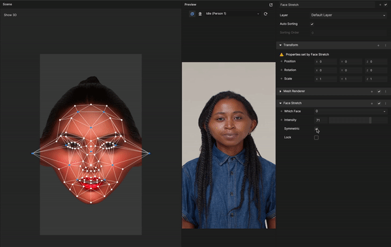This screenshot has width=391, height=247.
Task: Click the plus icon on Transform header
Action: 378,46
